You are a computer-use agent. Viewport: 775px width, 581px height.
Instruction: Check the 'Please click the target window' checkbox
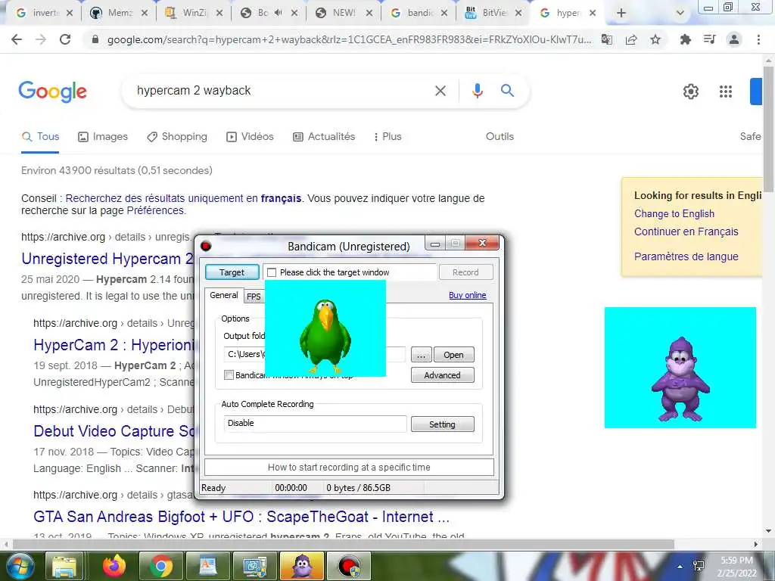272,272
